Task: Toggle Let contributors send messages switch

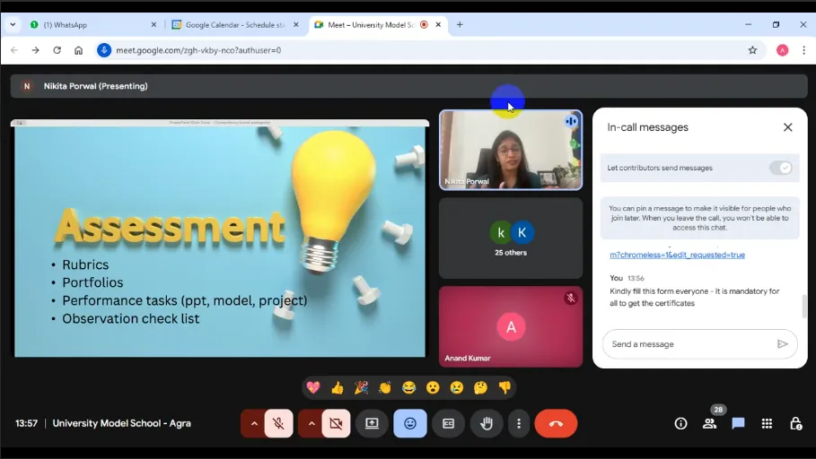Action: click(781, 168)
